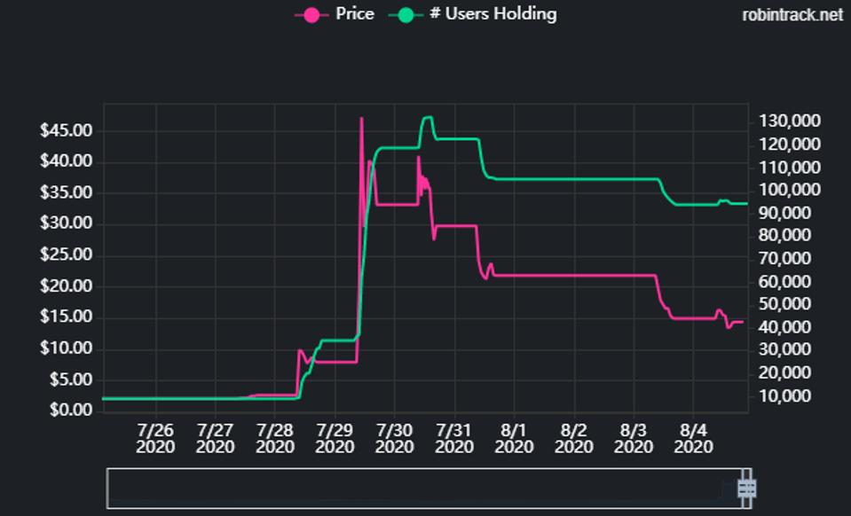Screen dimensions: 851x516
Task: Toggle the Price series label in legend
Action: pyautogui.click(x=354, y=14)
